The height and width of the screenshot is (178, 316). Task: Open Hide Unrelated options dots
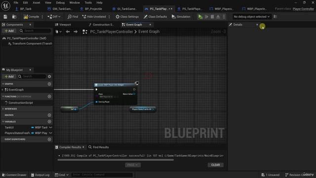point(109,17)
